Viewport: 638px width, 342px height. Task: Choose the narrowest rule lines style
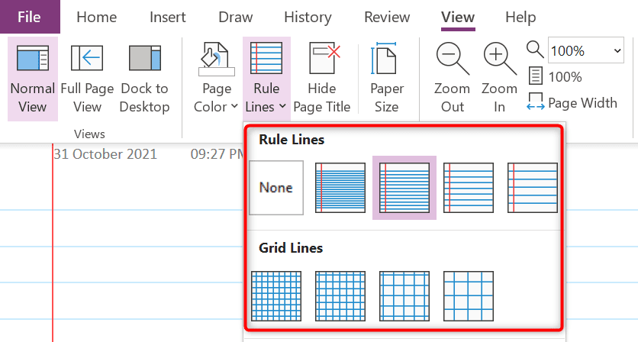(340, 187)
